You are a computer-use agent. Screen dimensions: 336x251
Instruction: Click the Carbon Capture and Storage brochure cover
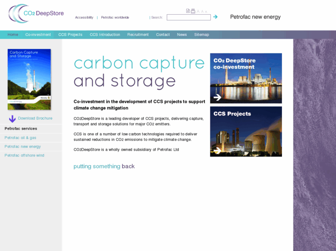pos(30,79)
